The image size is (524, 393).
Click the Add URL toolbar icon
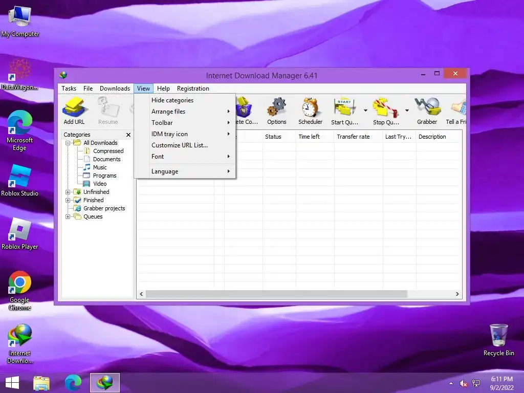click(74, 111)
